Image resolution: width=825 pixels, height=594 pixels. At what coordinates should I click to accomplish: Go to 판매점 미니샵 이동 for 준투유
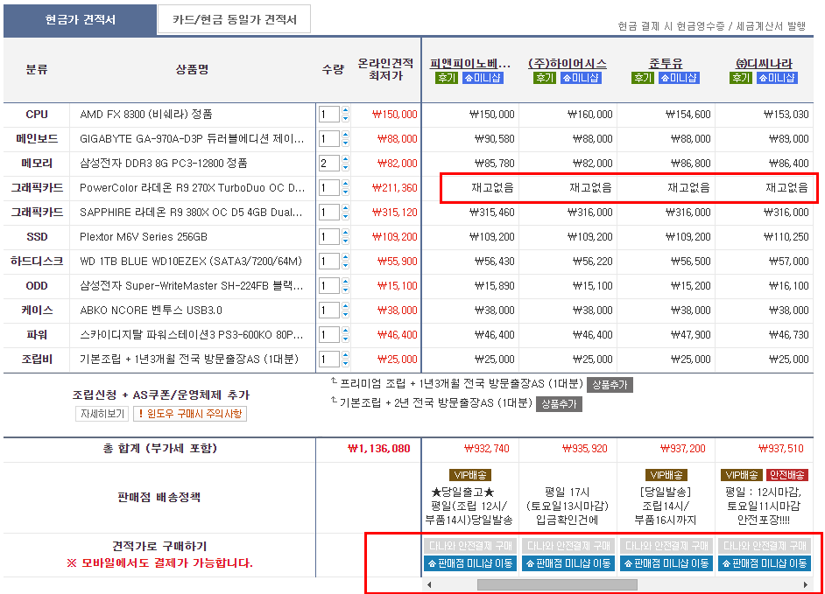tap(666, 563)
